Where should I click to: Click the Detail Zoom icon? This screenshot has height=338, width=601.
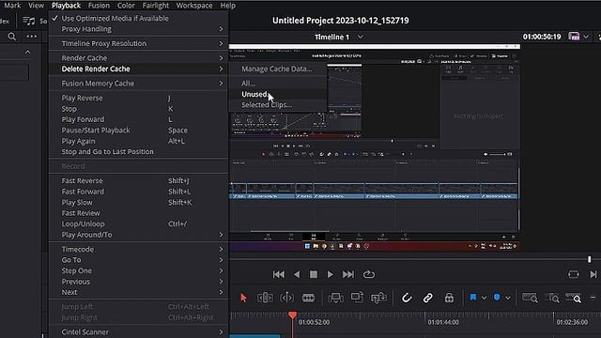[x=552, y=298]
